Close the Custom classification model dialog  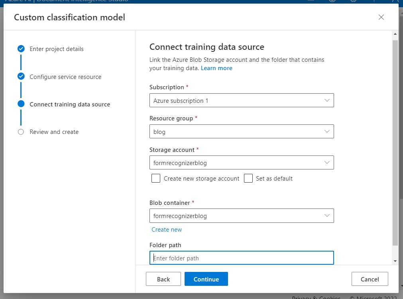tap(381, 17)
